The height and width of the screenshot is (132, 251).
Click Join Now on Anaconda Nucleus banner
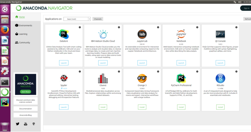pos(25,92)
